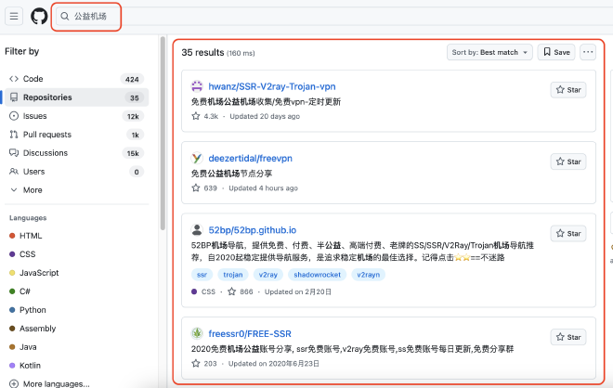Click the 52bp avatar icon
The image size is (613, 388).
click(197, 230)
